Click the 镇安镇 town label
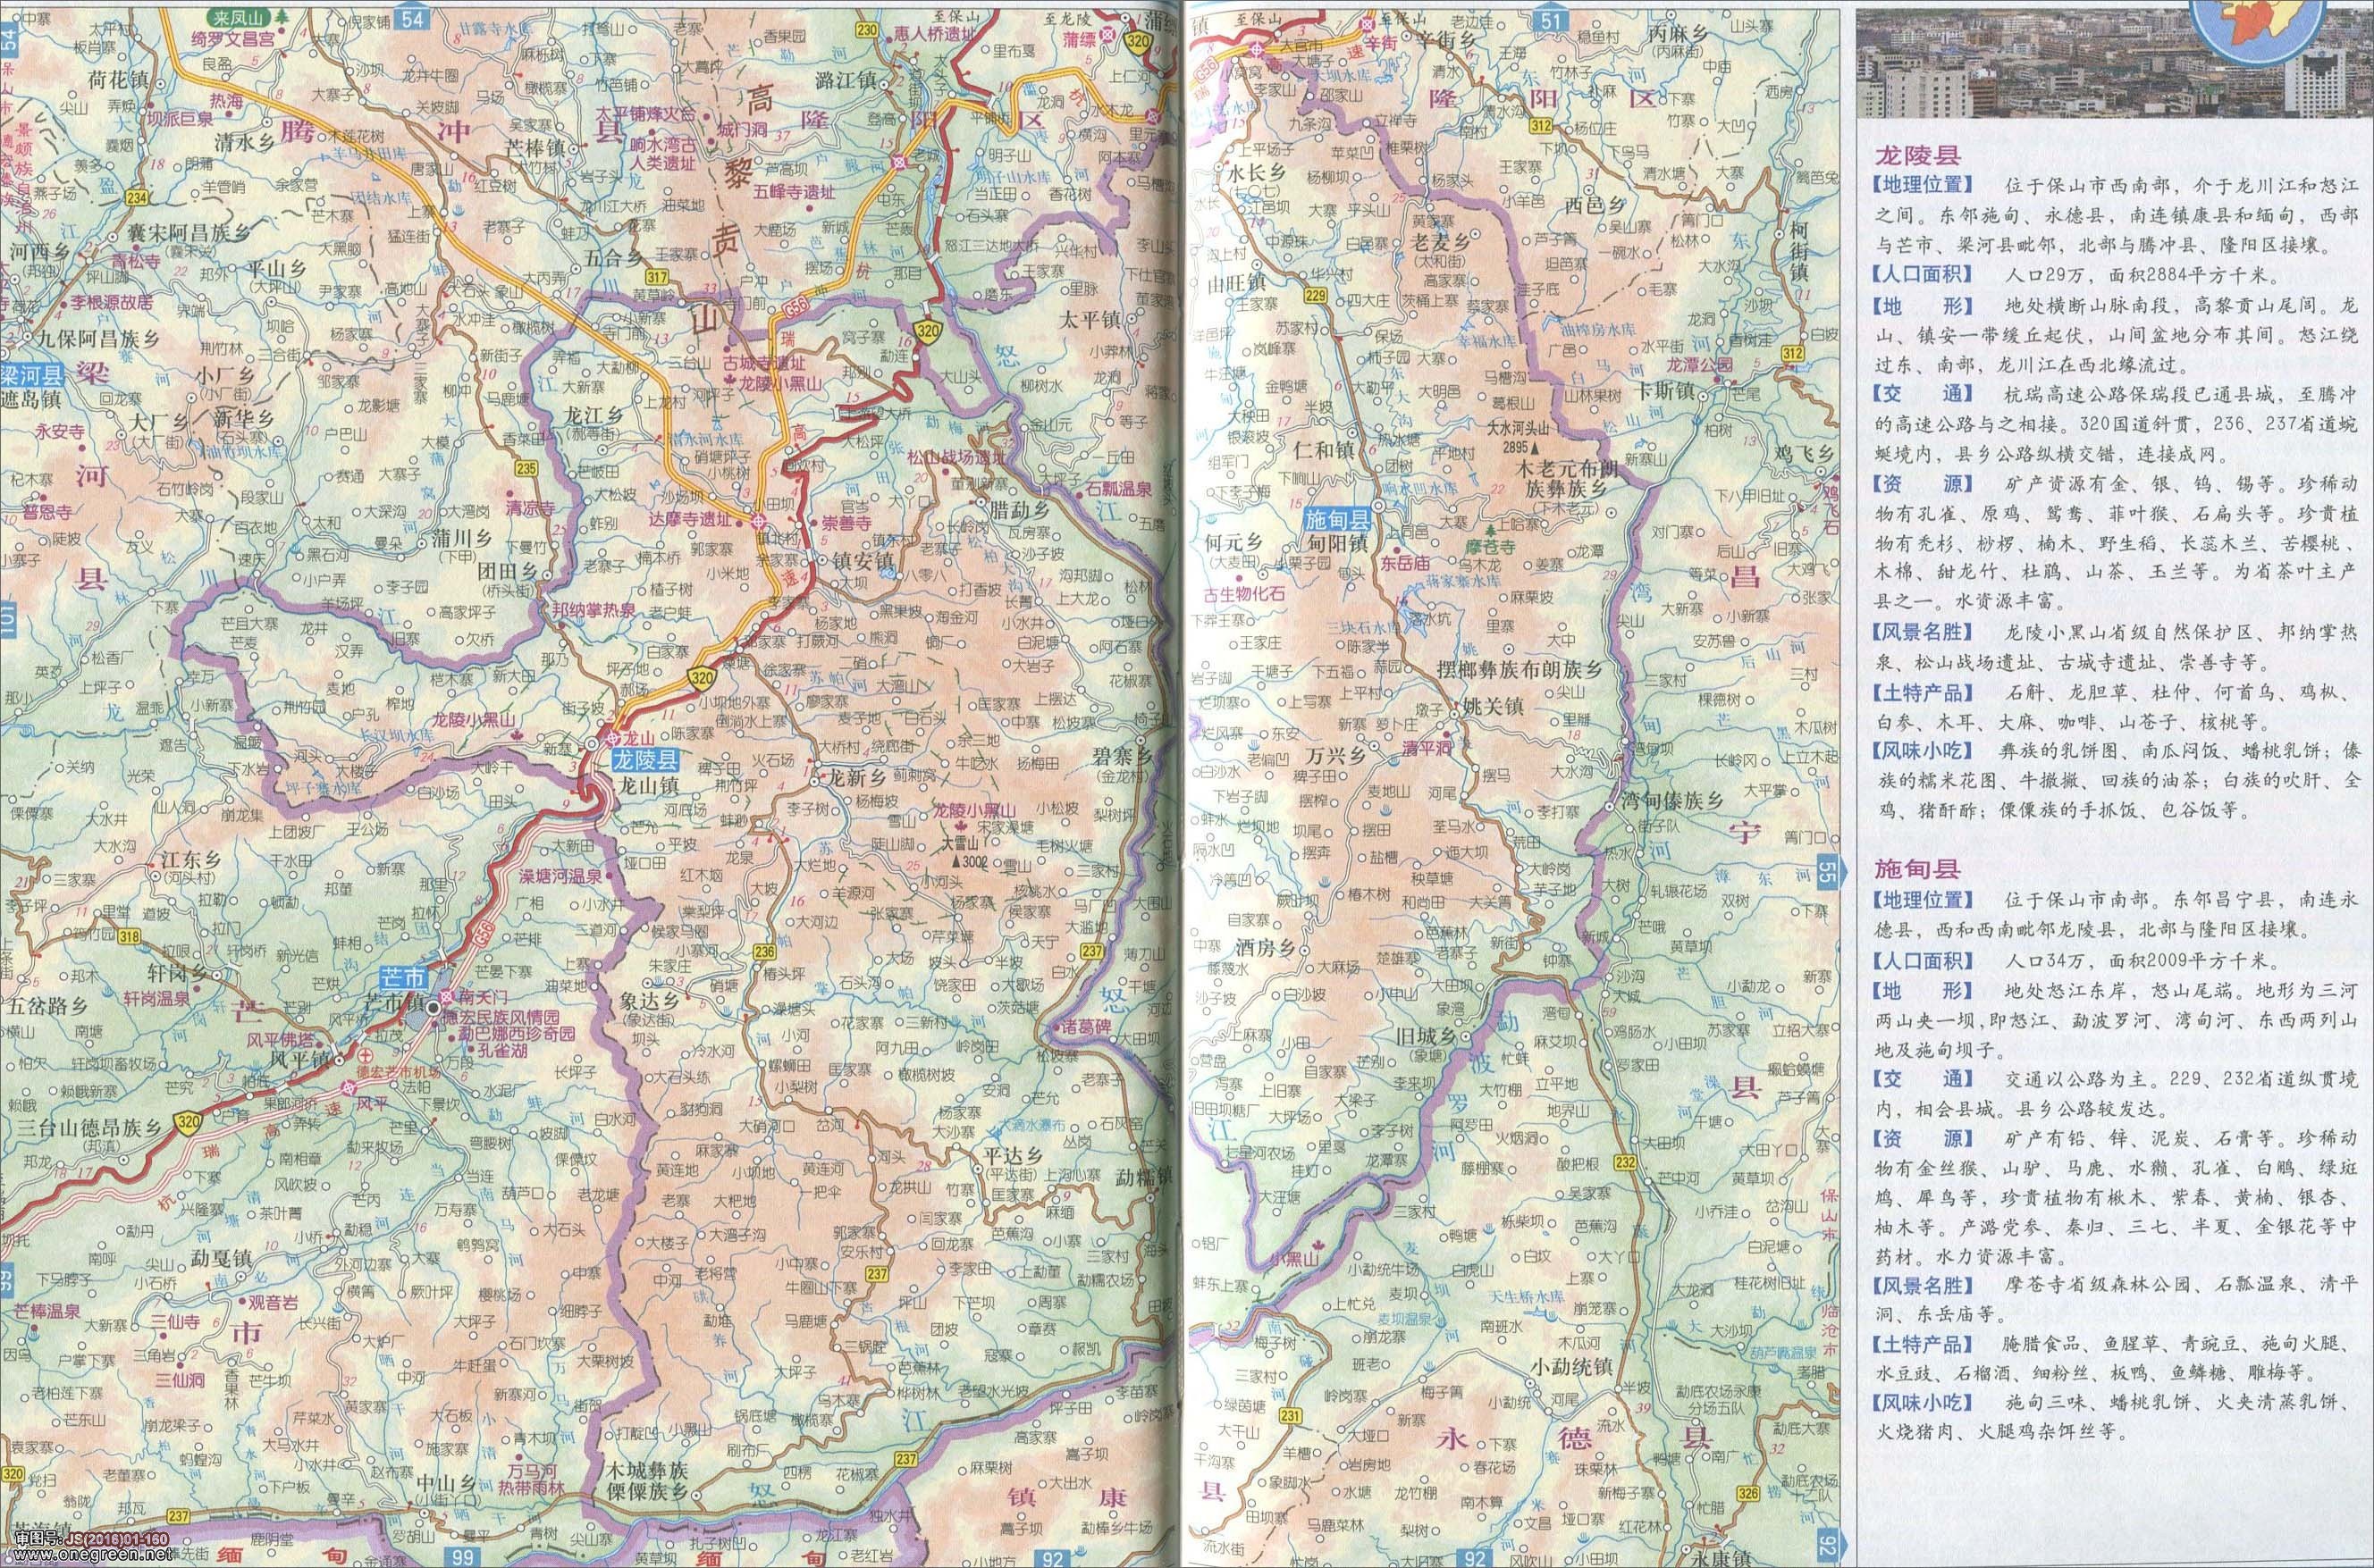 [863, 563]
